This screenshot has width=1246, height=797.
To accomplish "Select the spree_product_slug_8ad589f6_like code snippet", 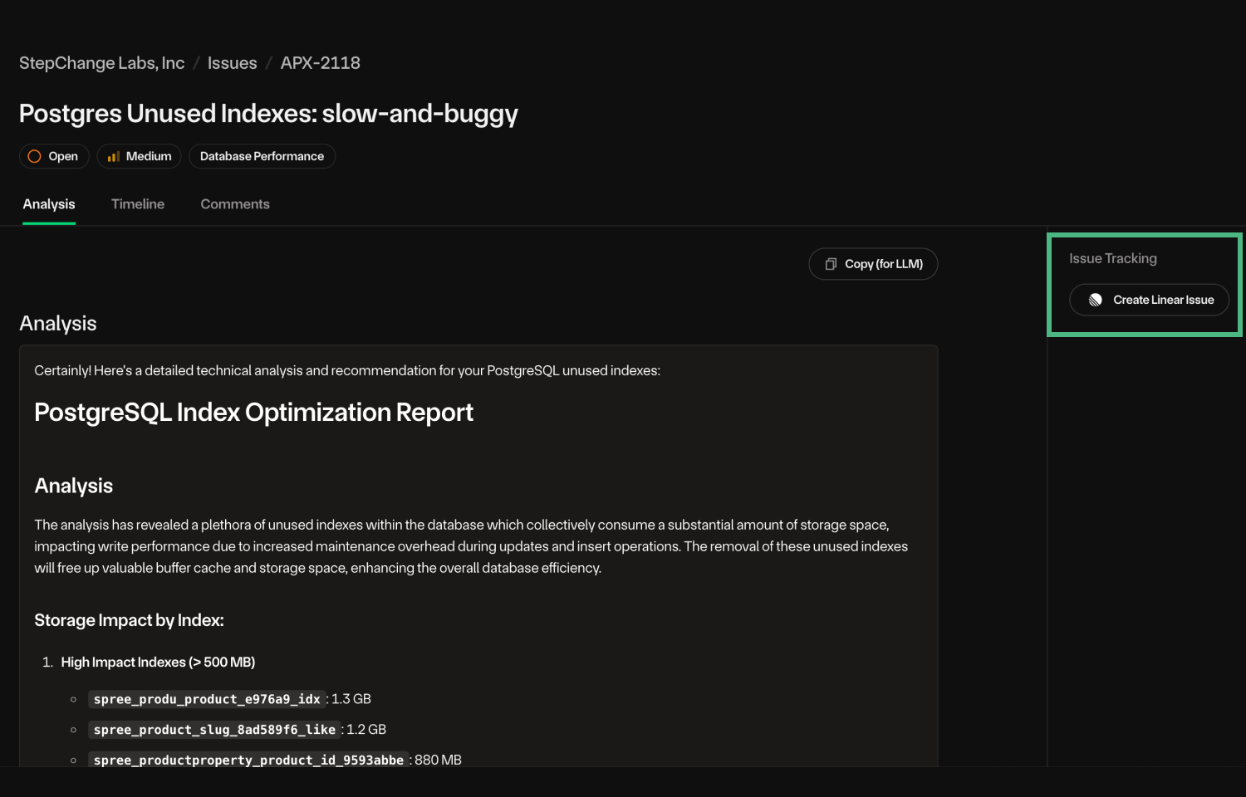I will [x=213, y=730].
